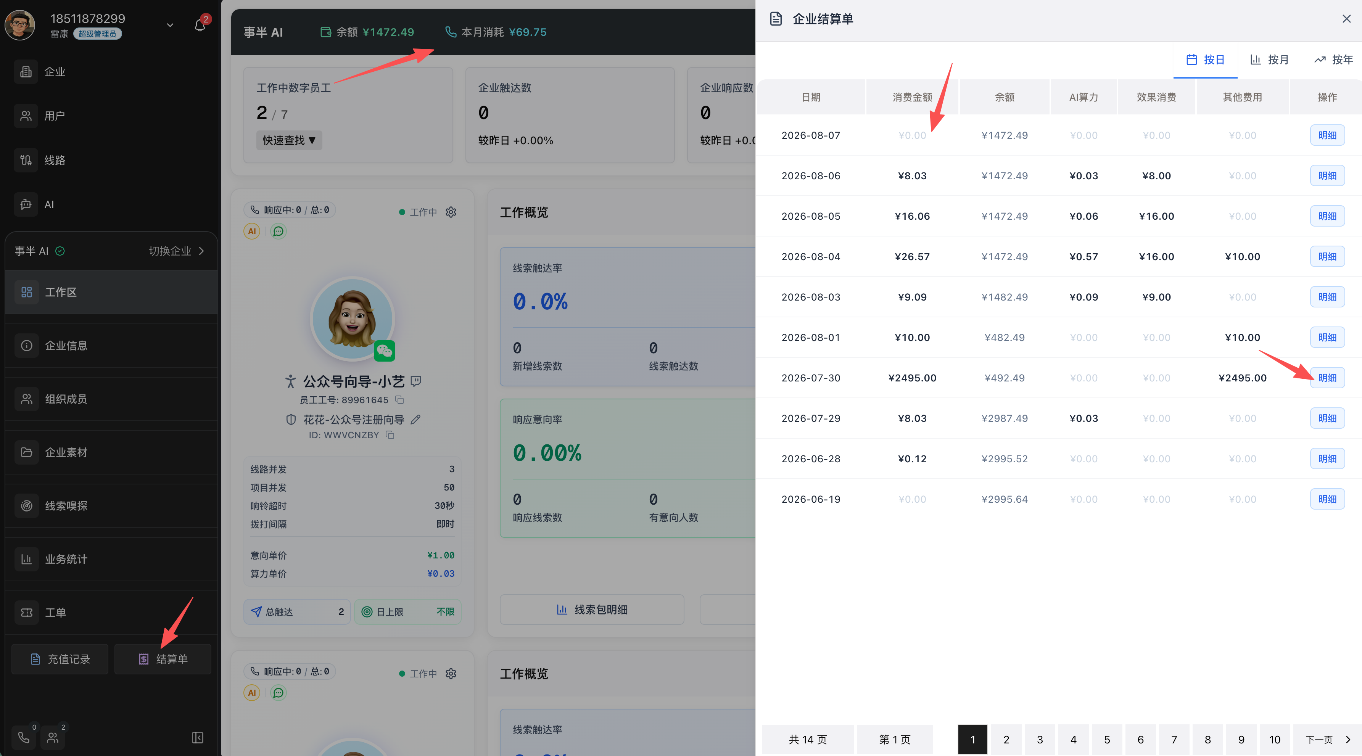Click the 响应中 status pill on second card
The width and height of the screenshot is (1362, 756).
point(289,671)
